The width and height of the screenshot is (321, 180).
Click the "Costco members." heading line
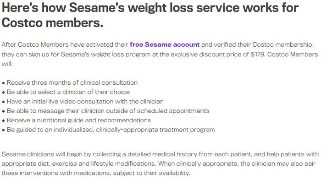pyautogui.click(x=52, y=22)
